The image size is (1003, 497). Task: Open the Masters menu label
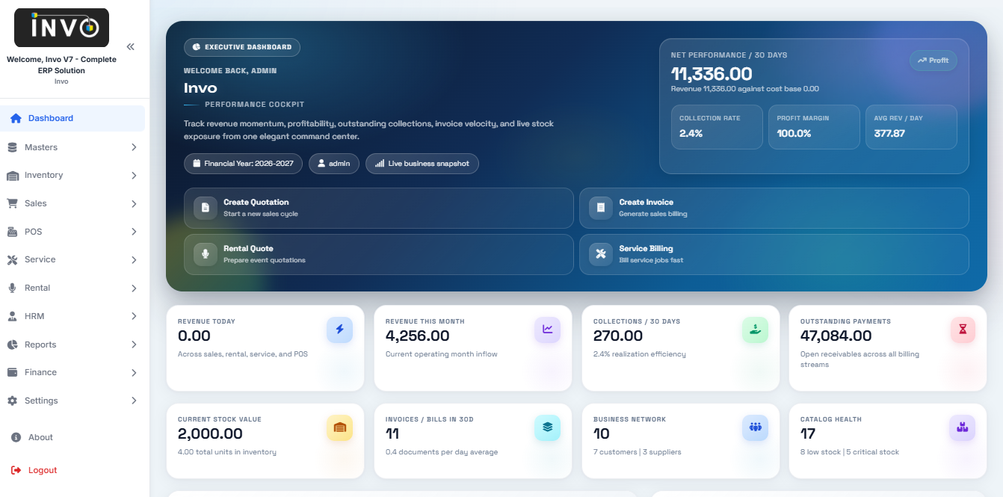41,147
